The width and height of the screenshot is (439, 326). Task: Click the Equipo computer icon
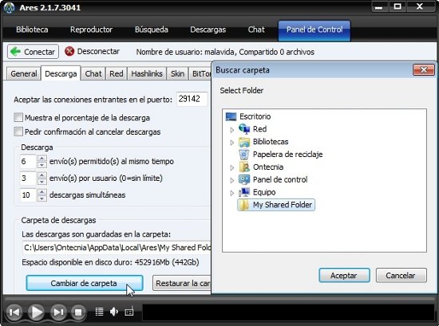pos(244,192)
